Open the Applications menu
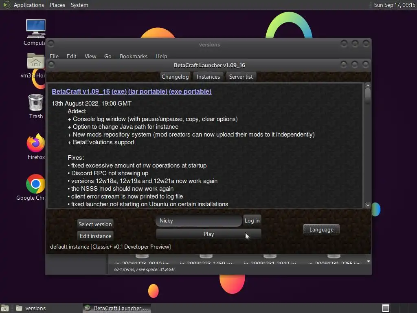Image resolution: width=417 pixels, height=313 pixels. click(29, 5)
